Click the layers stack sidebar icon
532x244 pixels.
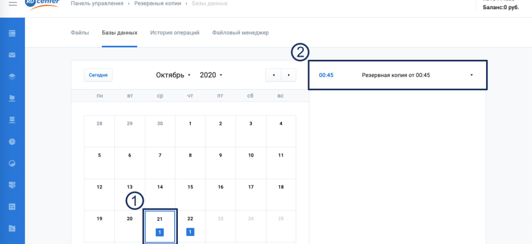(x=12, y=76)
